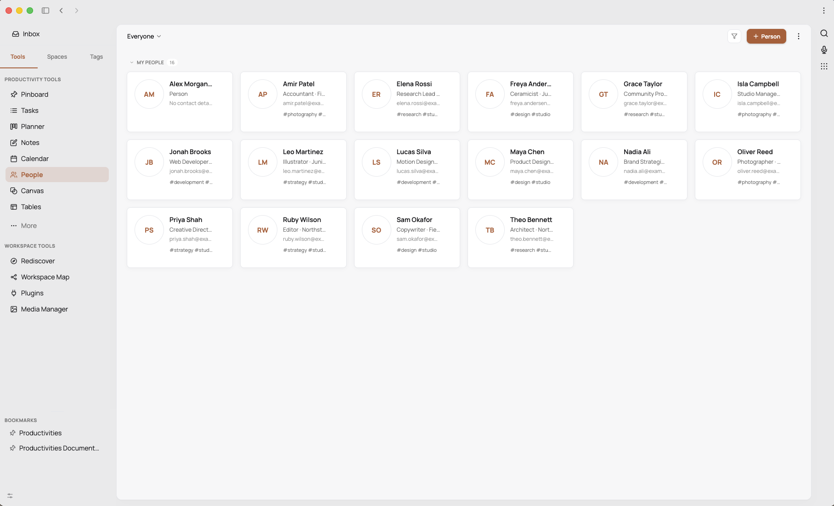
Task: Select People in the sidebar
Action: coord(57,175)
